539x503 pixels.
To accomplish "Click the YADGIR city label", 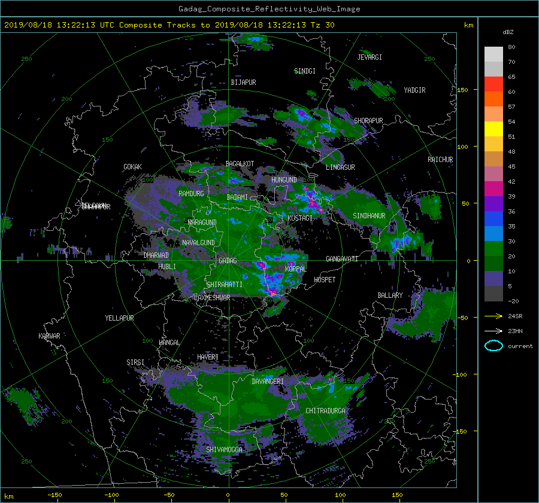I will click(x=414, y=90).
